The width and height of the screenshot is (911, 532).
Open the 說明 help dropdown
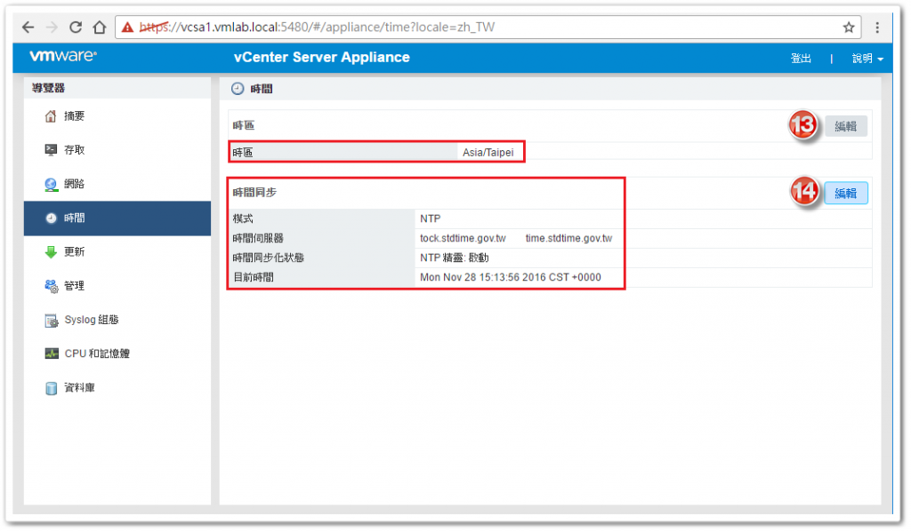[x=867, y=58]
